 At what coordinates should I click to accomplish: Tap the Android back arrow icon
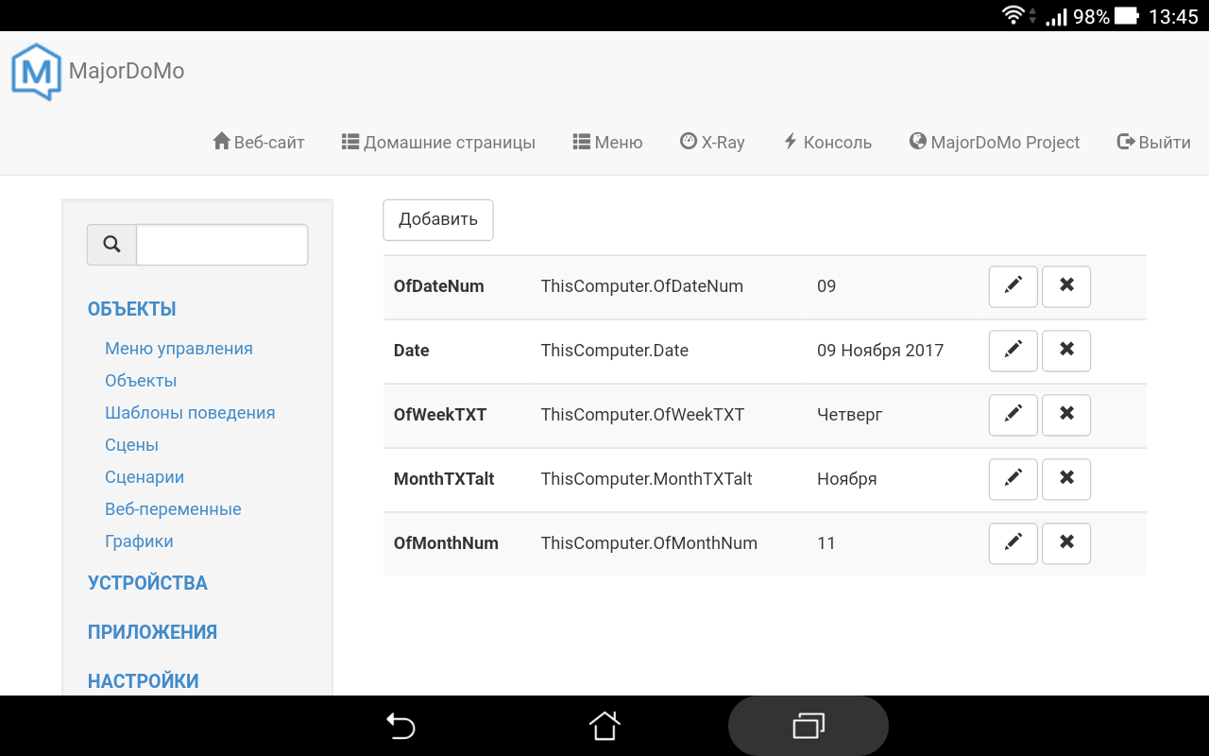[x=400, y=726]
